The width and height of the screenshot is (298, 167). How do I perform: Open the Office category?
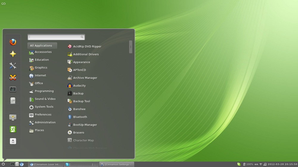36,83
